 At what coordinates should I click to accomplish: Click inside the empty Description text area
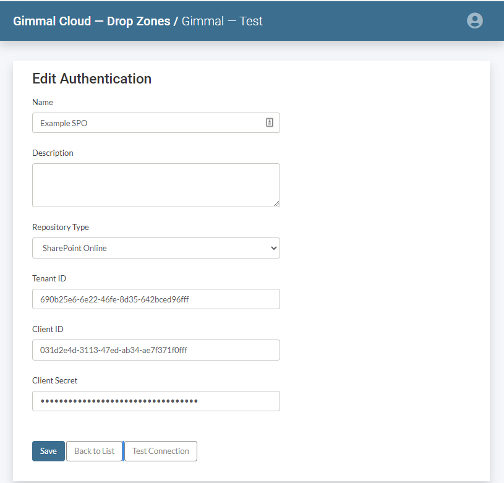[155, 184]
